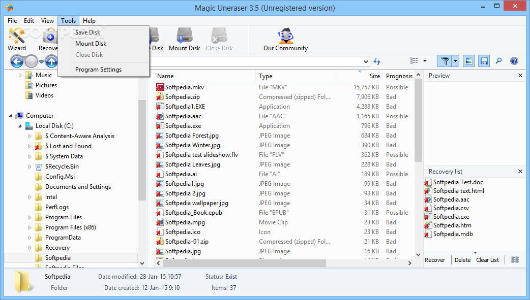Click the Softpedia.ico file icon
The height and width of the screenshot is (300, 530).
(x=160, y=232)
